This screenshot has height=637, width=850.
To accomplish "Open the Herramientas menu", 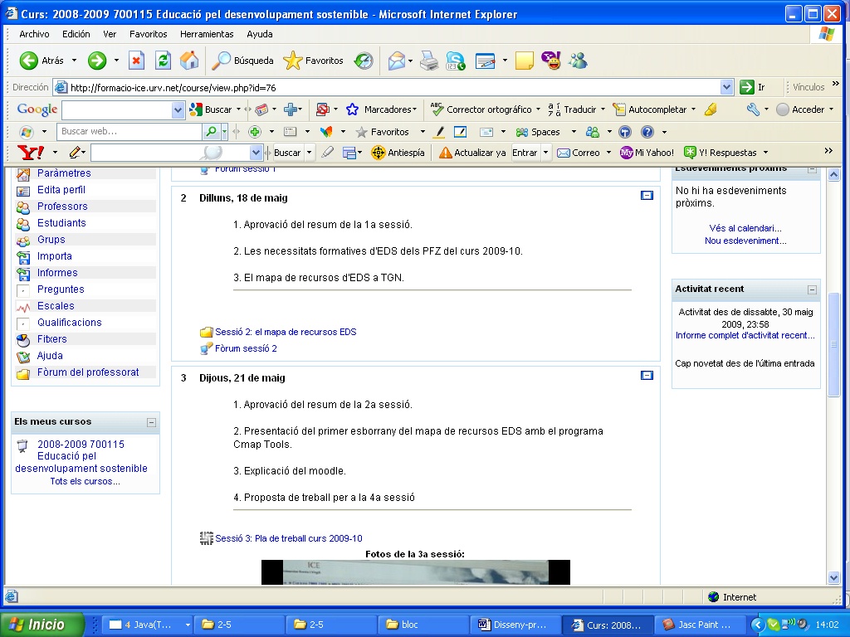I will coord(207,34).
